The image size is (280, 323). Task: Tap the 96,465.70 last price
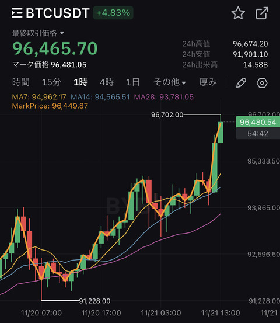(x=55, y=48)
